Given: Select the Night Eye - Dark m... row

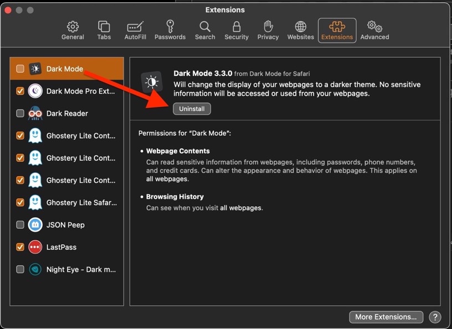Looking at the screenshot, I should tap(67, 269).
